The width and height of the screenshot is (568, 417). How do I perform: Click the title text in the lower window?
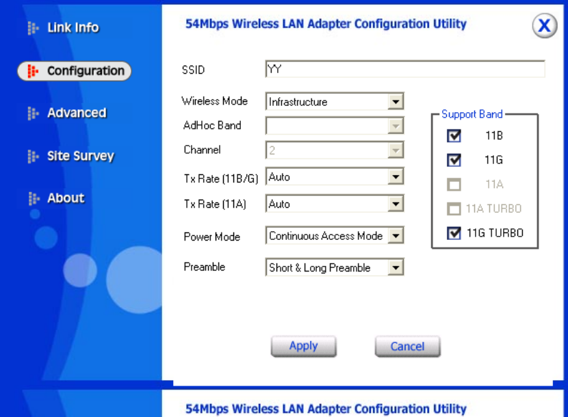[x=326, y=409]
